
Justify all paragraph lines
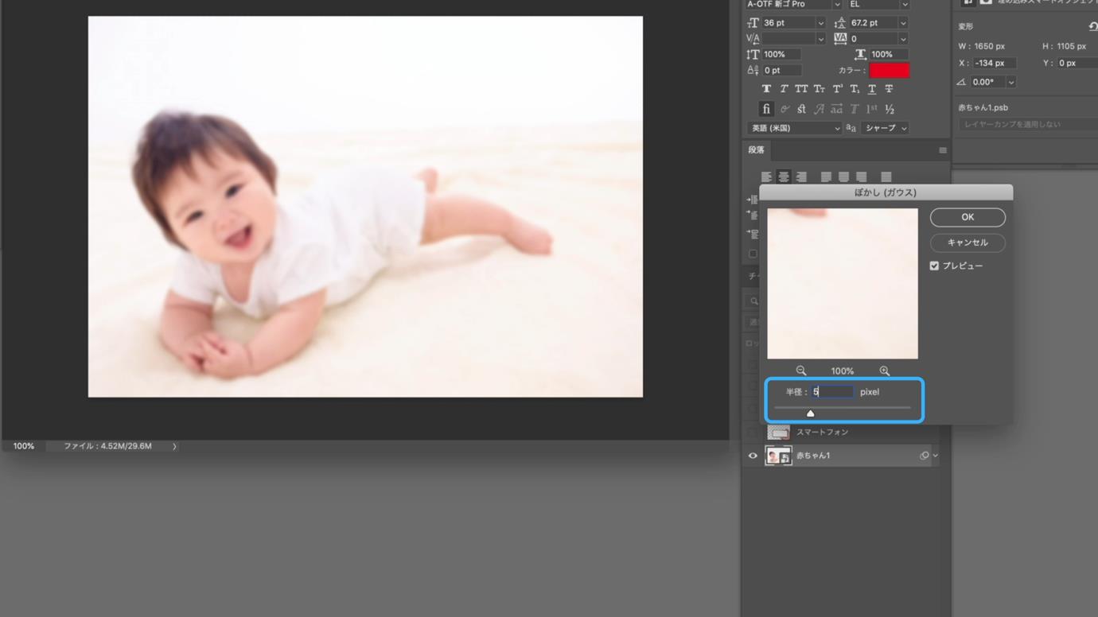[886, 177]
